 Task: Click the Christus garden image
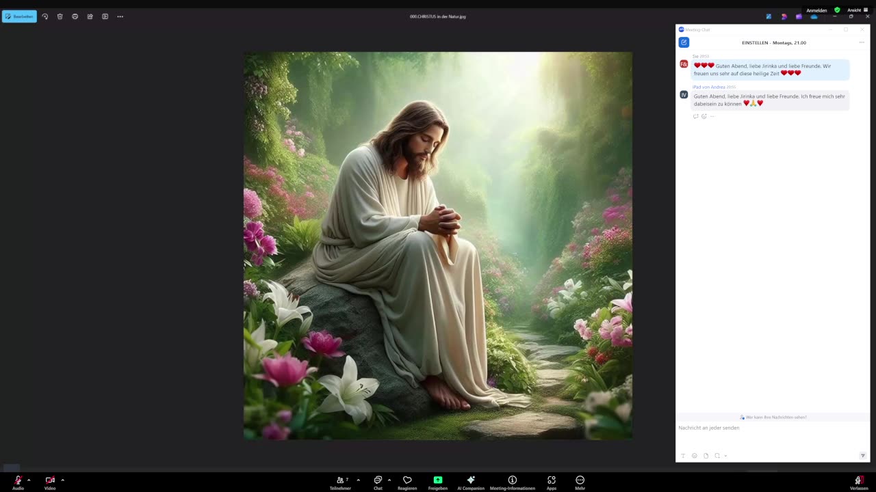[438, 246]
